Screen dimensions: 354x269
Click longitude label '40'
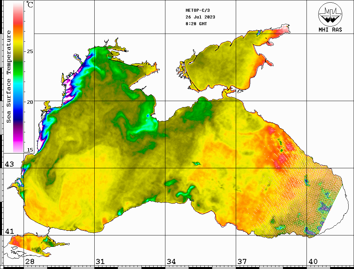coord(313,261)
